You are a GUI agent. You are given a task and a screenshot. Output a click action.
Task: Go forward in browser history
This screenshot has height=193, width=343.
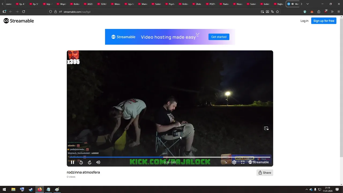click(x=17, y=12)
